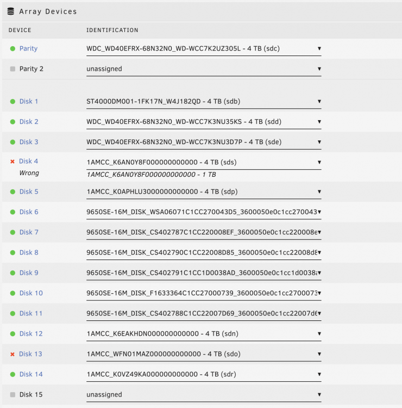Open the Disk 3 link
The height and width of the screenshot is (408, 402).
pos(29,142)
